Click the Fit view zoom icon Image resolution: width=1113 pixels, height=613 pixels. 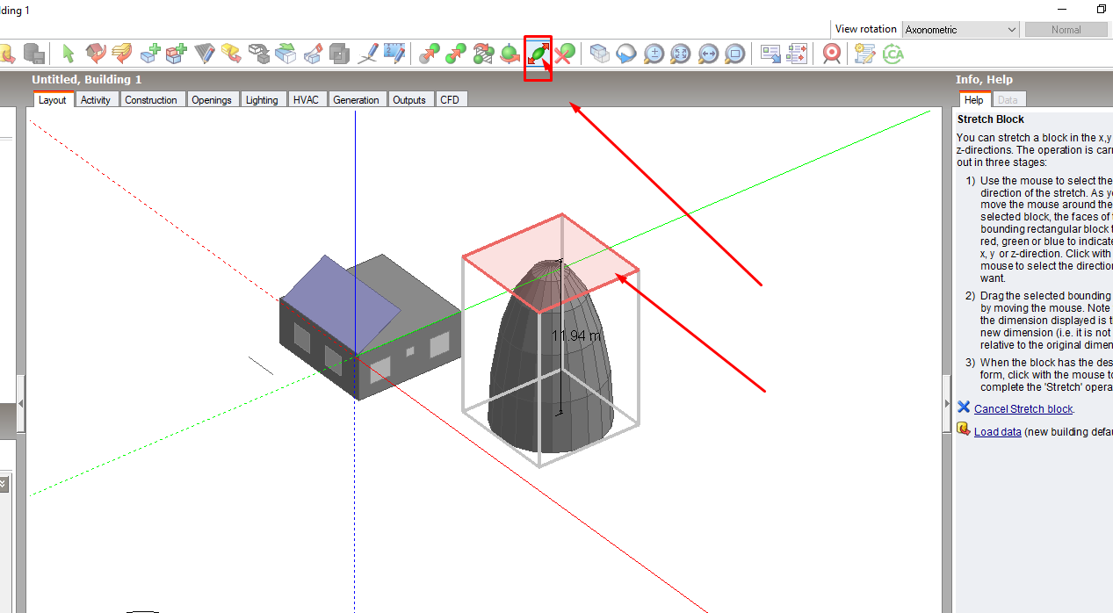coord(681,54)
